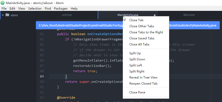Switch to the Welcome tab
Image resolution: width=222 pixels, height=102 pixels.
click(x=189, y=15)
